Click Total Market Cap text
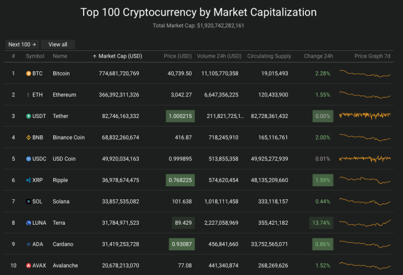This screenshot has height=275, width=403. pyautogui.click(x=198, y=25)
